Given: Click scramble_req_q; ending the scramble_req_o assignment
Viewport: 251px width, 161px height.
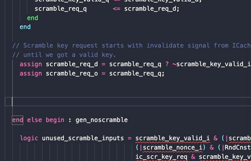Looking at the screenshot, I should pos(137,73).
